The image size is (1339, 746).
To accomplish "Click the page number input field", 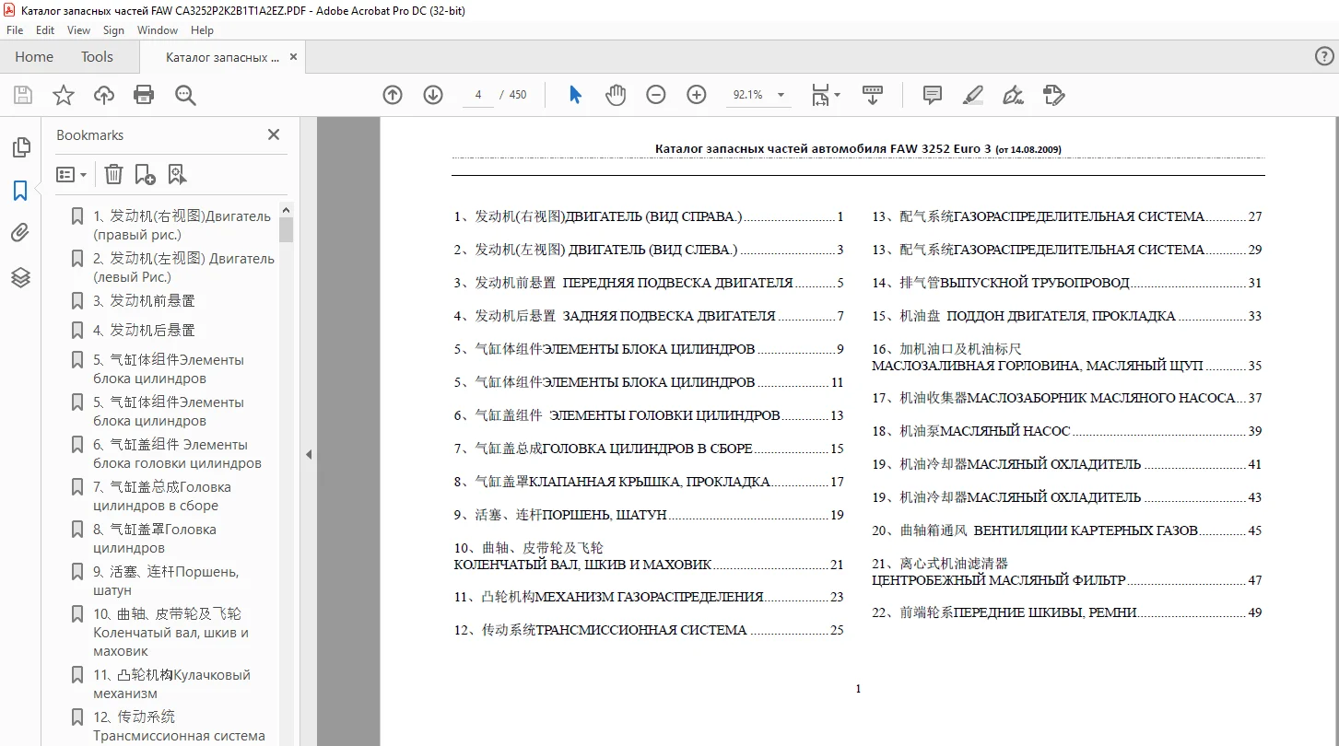I will (478, 95).
